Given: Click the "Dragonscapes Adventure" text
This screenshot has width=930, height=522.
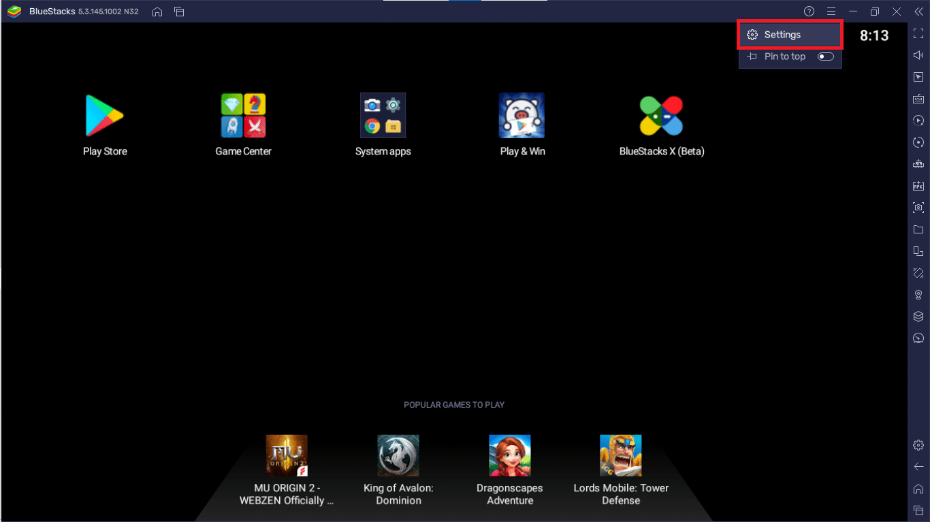Looking at the screenshot, I should [x=510, y=494].
